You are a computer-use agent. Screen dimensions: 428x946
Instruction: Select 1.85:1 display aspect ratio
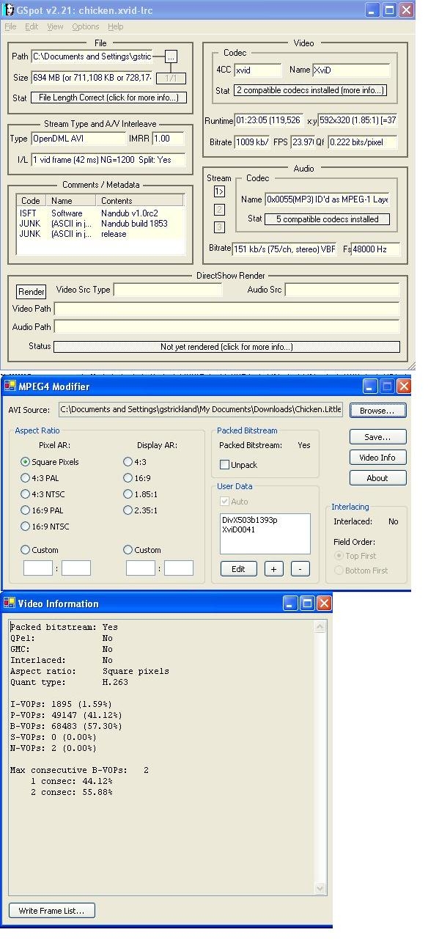(x=141, y=494)
